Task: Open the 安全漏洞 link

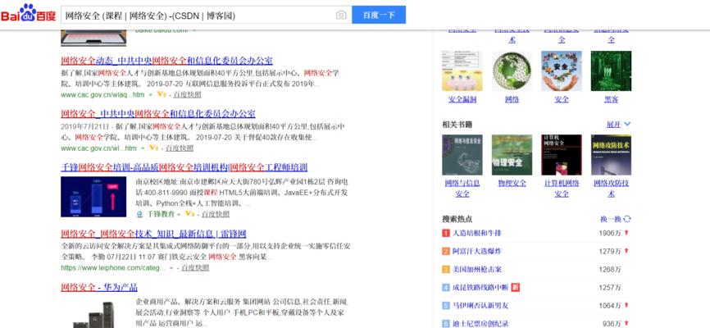Action: [x=462, y=99]
